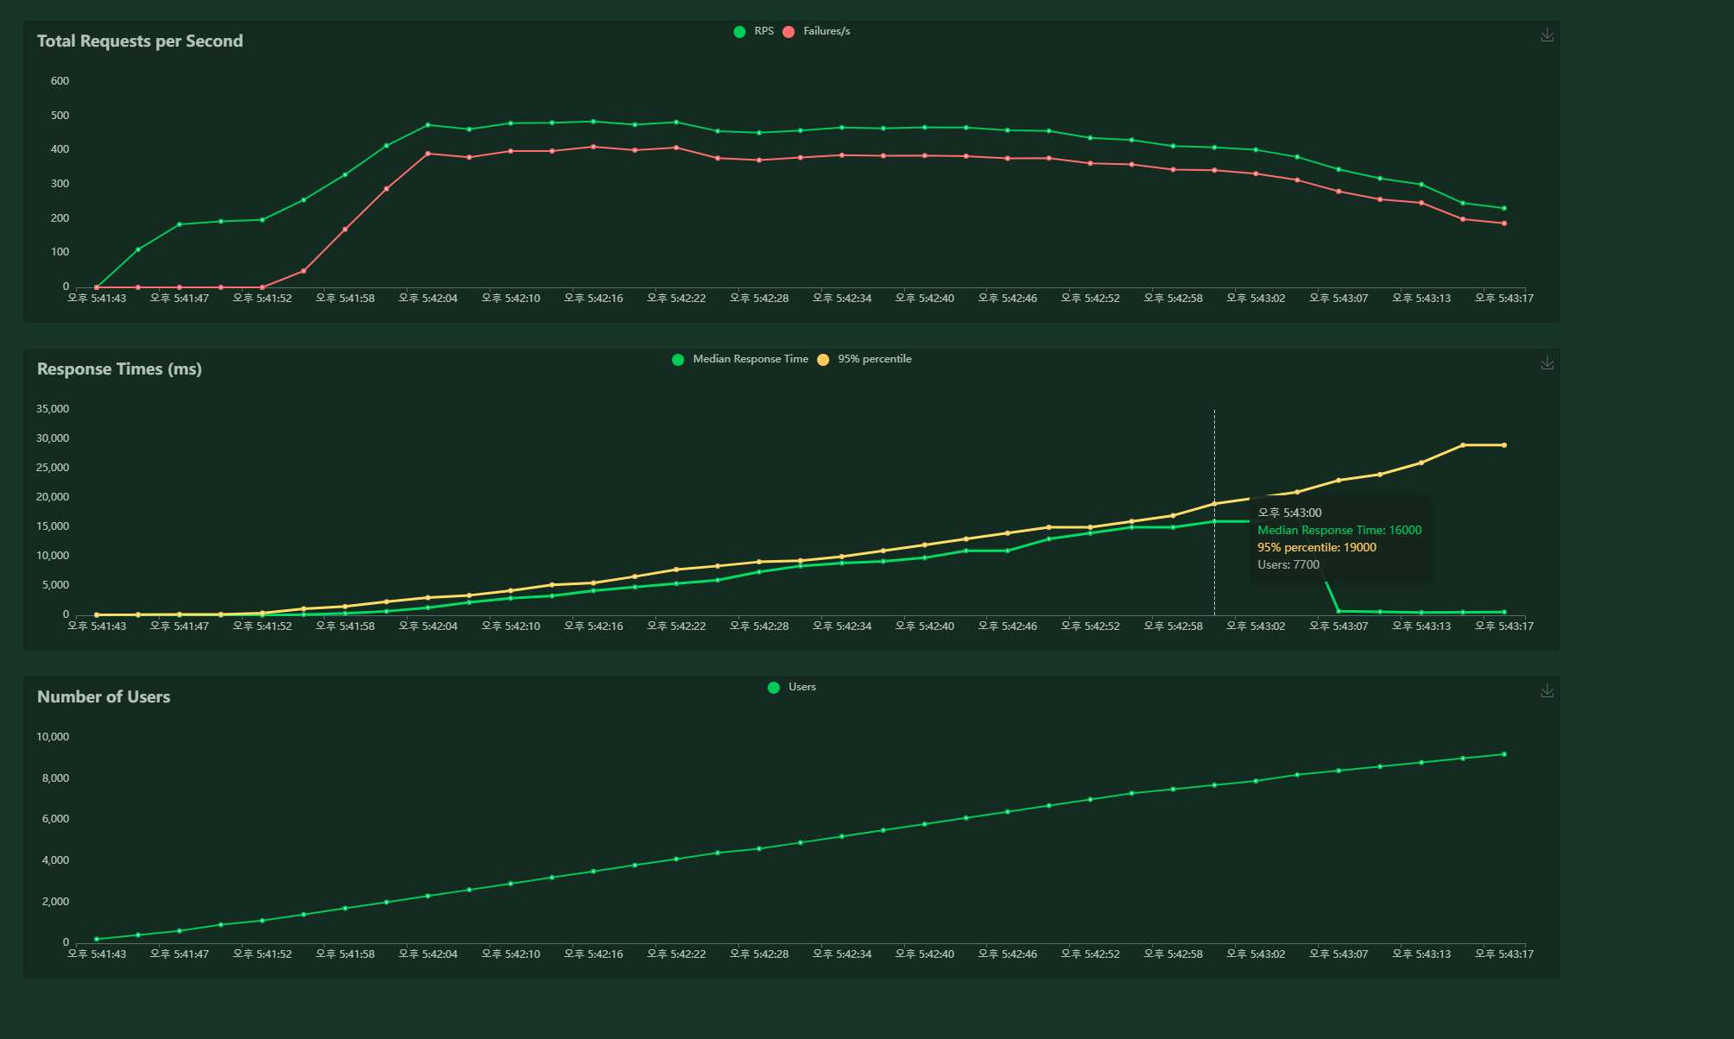Click the final Failures/s data point
This screenshot has width=1734, height=1039.
click(1503, 224)
